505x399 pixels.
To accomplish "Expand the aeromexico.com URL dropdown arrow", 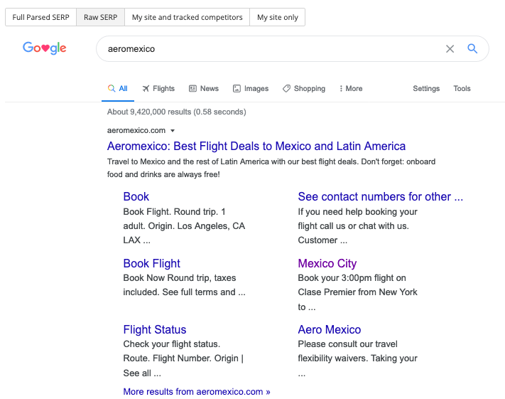I will pos(173,131).
